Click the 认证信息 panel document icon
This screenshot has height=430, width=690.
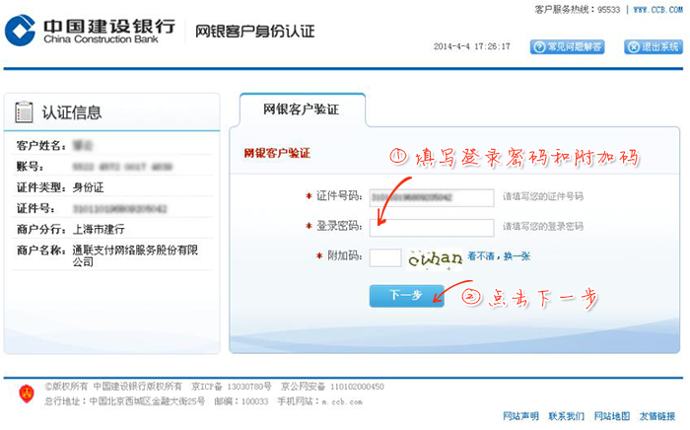click(x=26, y=111)
